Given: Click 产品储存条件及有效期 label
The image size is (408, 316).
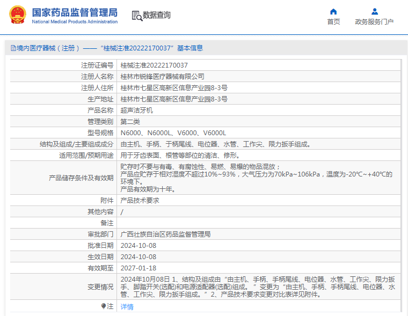Looking at the screenshot, I should click(x=81, y=178).
